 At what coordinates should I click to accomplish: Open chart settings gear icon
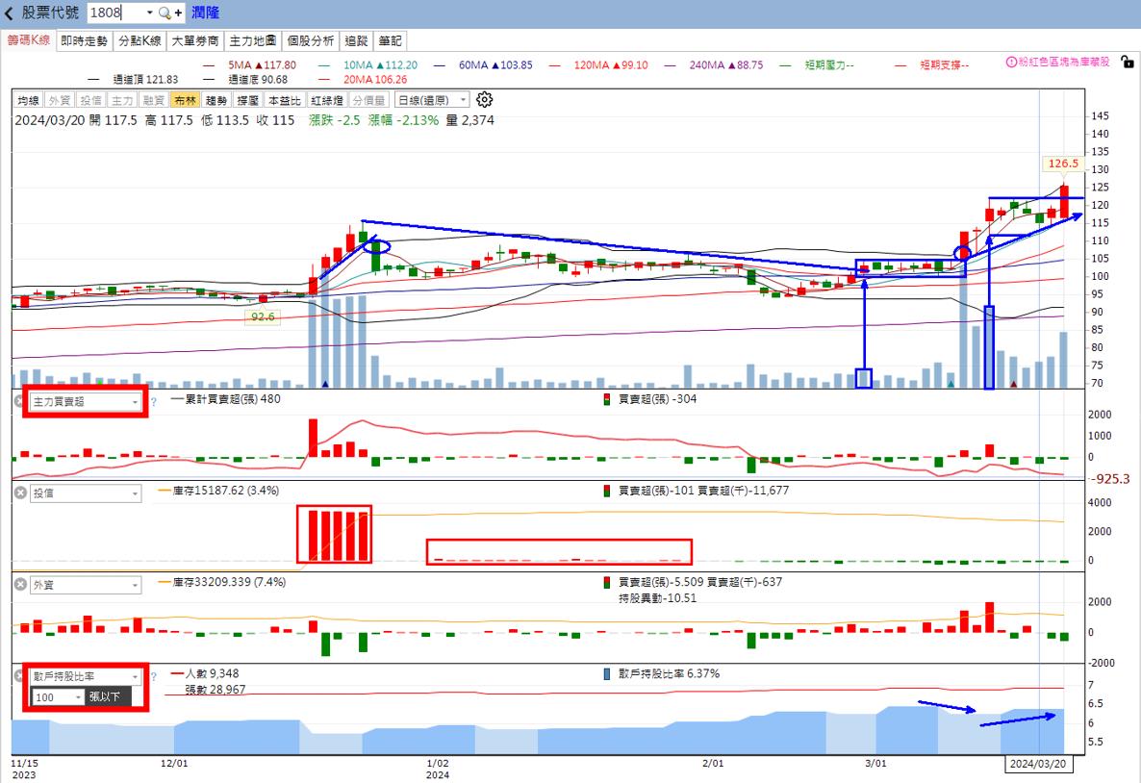(485, 100)
